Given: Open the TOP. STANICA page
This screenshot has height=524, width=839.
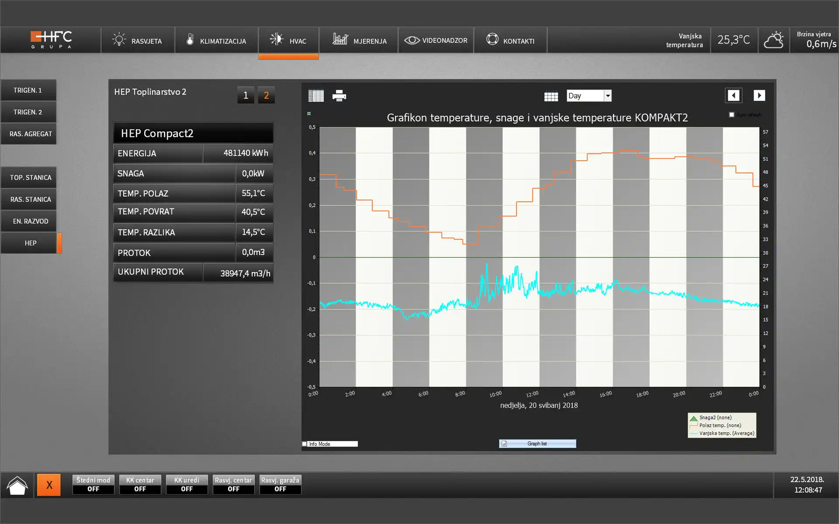Looking at the screenshot, I should (x=30, y=178).
